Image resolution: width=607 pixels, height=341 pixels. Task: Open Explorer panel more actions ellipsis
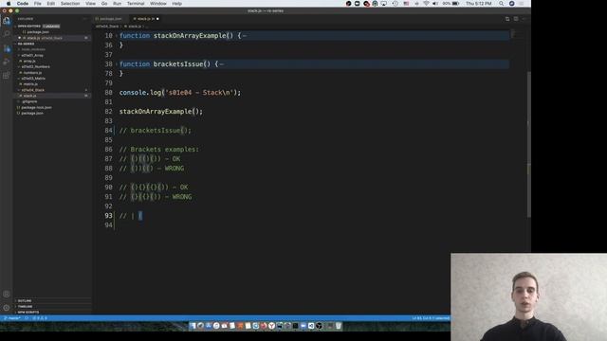85,19
